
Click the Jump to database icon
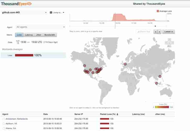pos(51,13)
